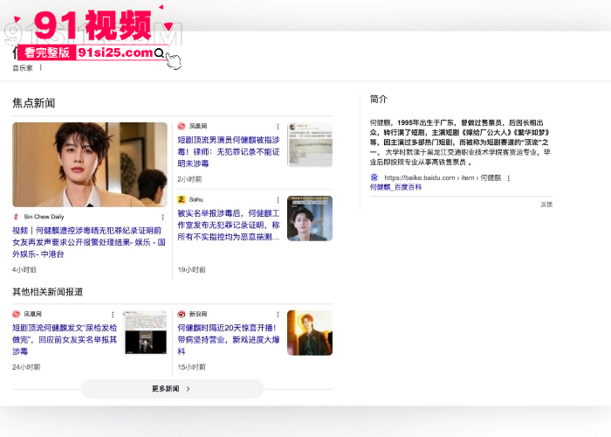Click the Sohu source logo icon
This screenshot has width=611, height=437.
click(182, 199)
